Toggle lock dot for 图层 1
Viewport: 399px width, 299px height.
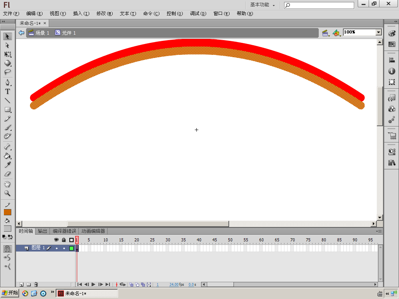(64, 248)
